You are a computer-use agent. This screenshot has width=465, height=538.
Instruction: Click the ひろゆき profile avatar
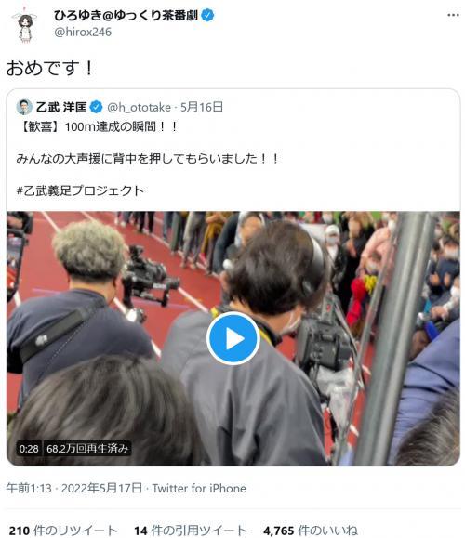click(x=24, y=25)
